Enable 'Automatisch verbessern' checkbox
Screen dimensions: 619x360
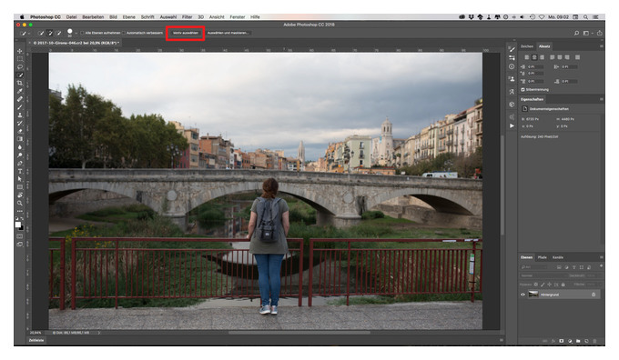point(124,33)
